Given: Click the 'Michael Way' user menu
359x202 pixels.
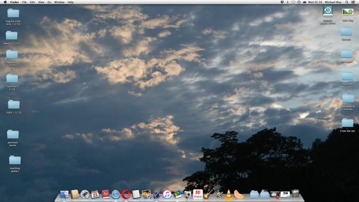Looking at the screenshot, I should [x=333, y=2].
